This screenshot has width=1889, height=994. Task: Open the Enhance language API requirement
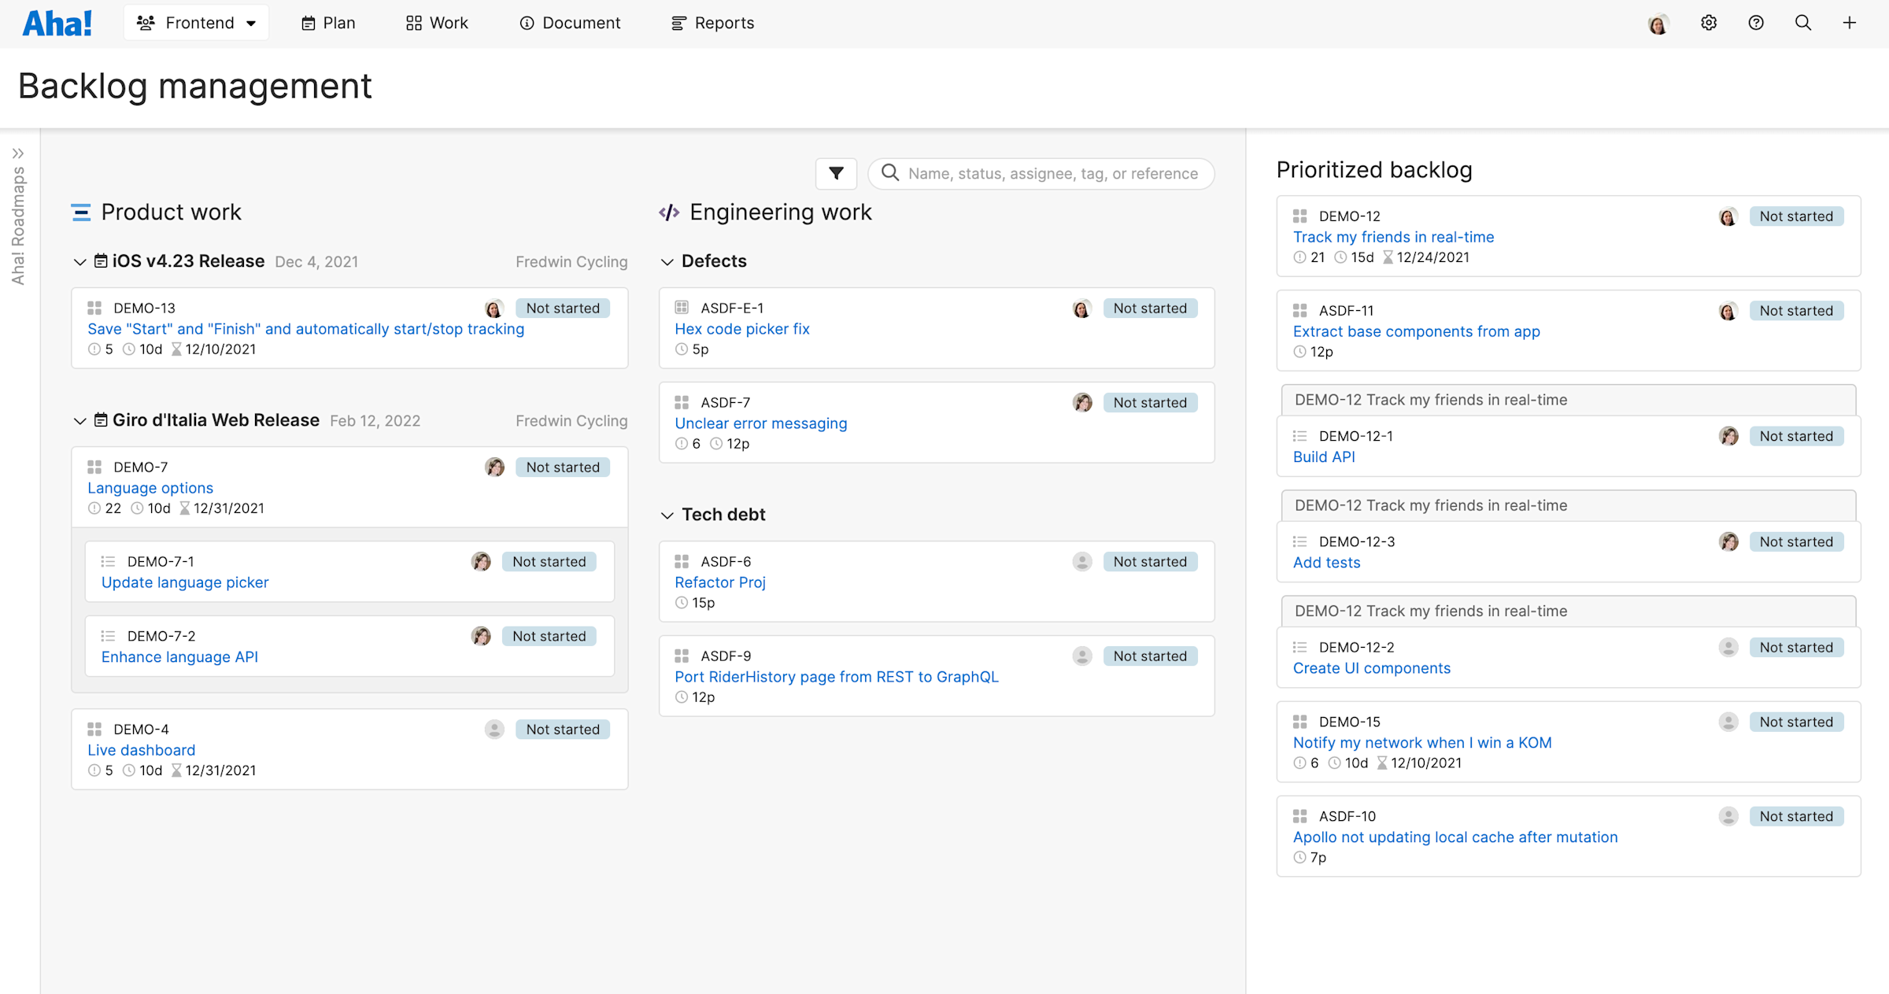click(x=179, y=656)
